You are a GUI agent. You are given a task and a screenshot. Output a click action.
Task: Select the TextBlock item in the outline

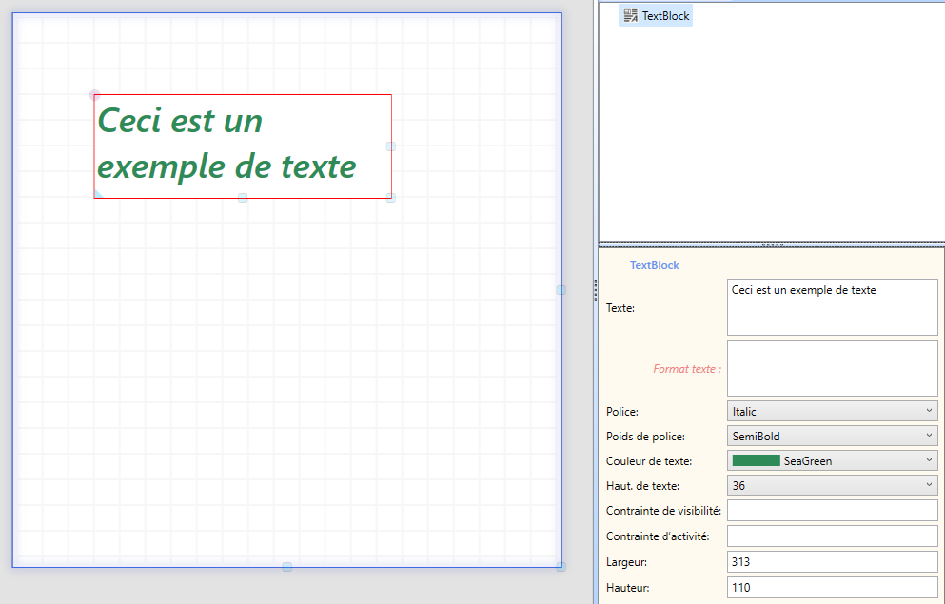pos(665,16)
